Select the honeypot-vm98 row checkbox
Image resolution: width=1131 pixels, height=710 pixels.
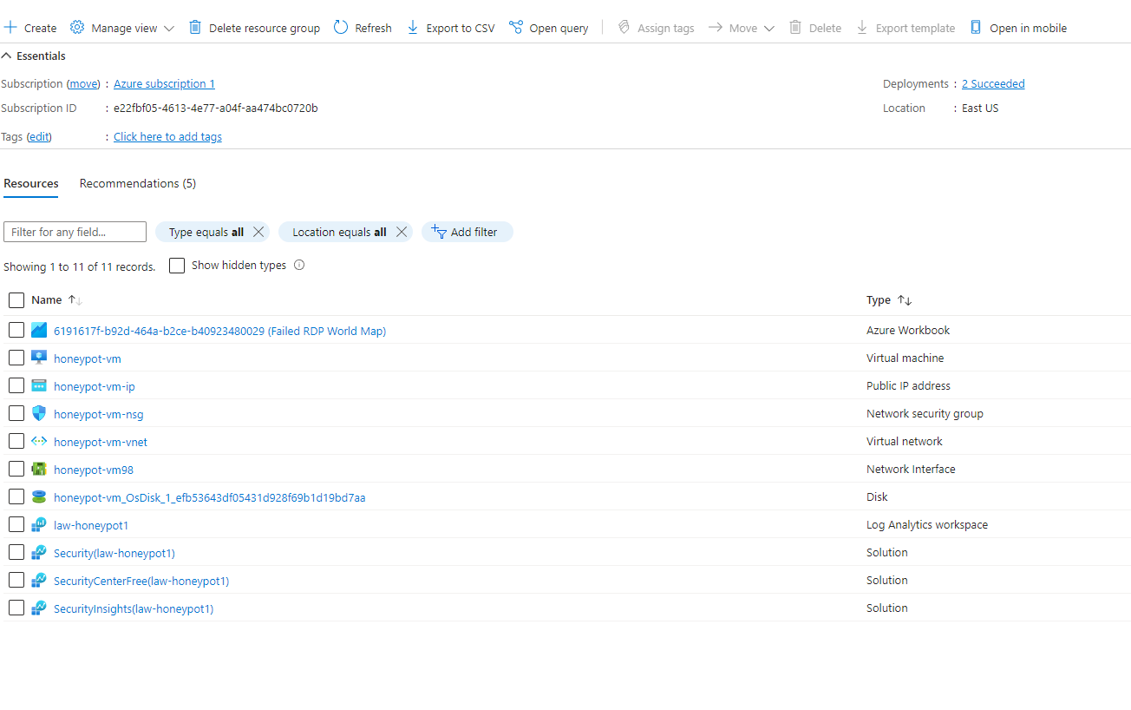16,469
